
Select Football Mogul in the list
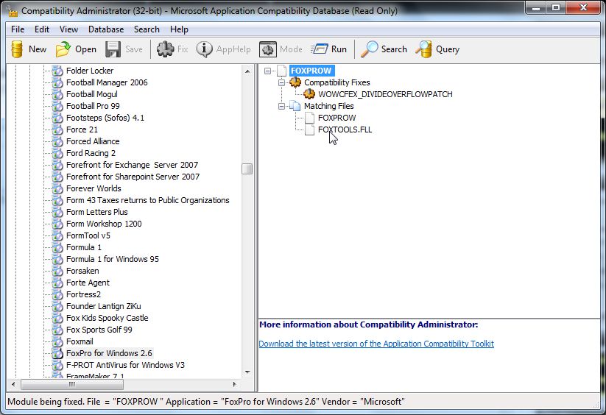click(91, 94)
